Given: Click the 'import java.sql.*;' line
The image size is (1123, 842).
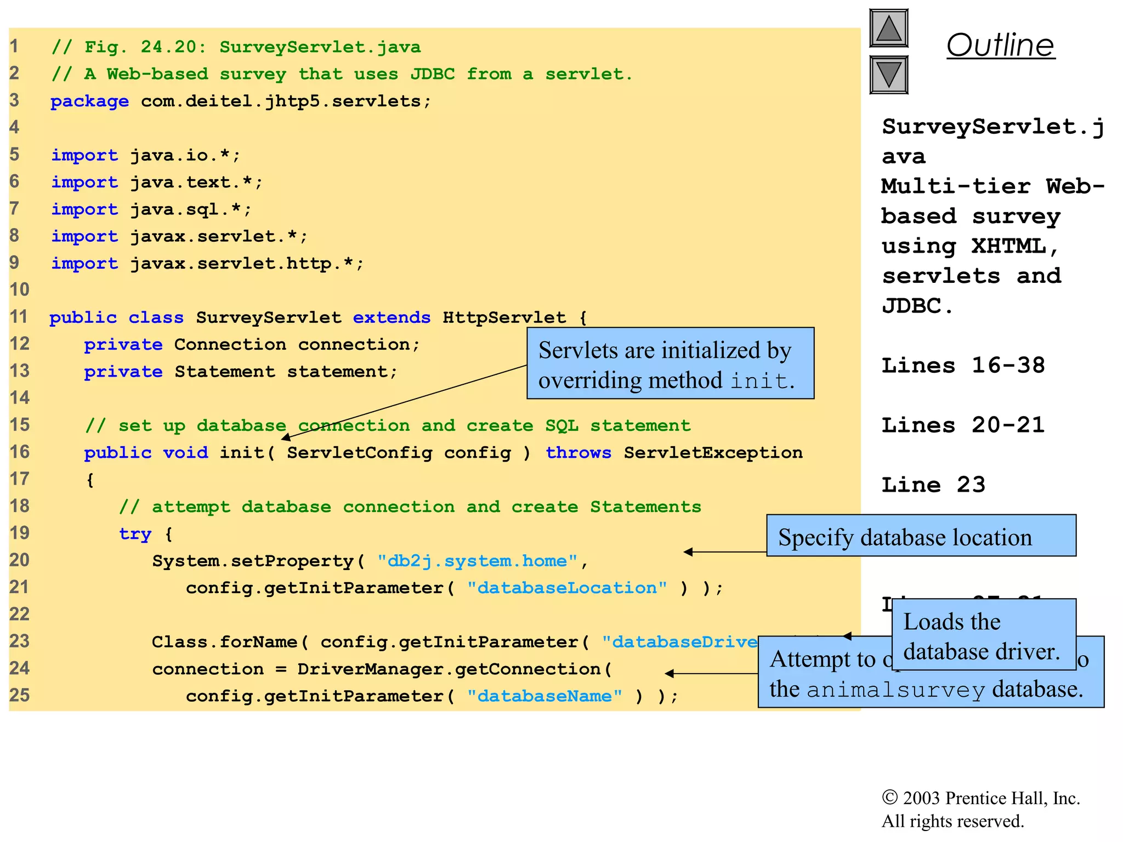Looking at the screenshot, I should [151, 209].
